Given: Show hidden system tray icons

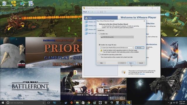Looking at the screenshot, I should click(x=168, y=103).
